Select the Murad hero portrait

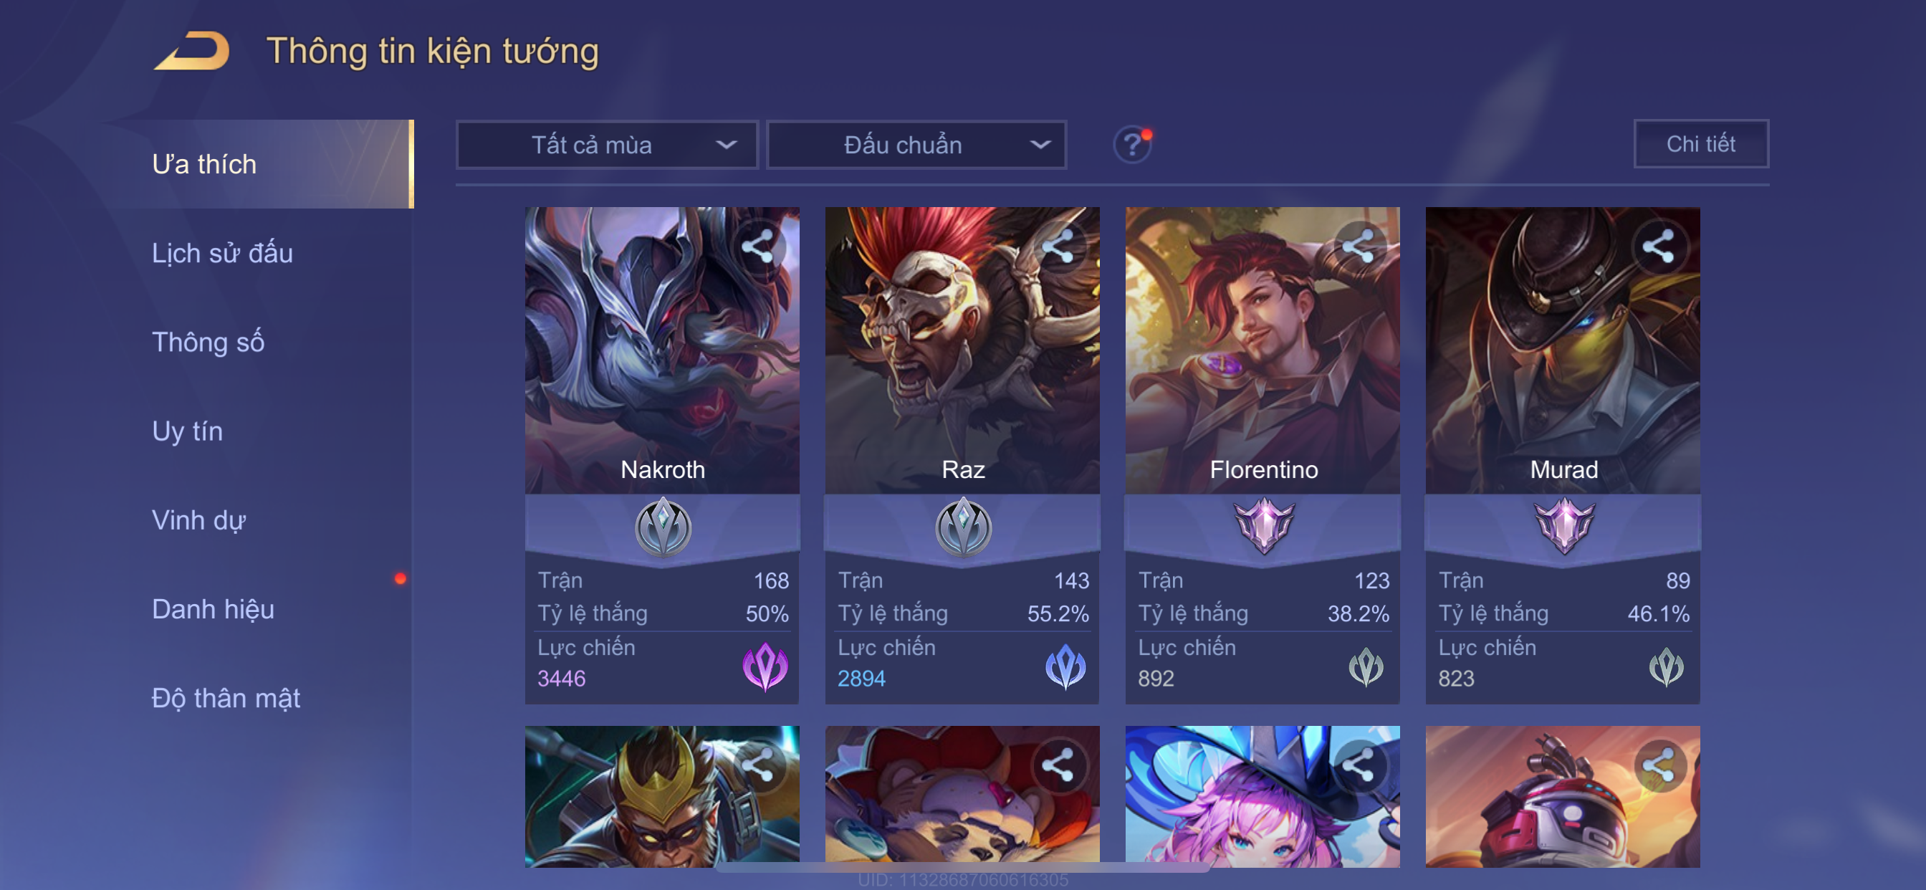pyautogui.click(x=1563, y=350)
